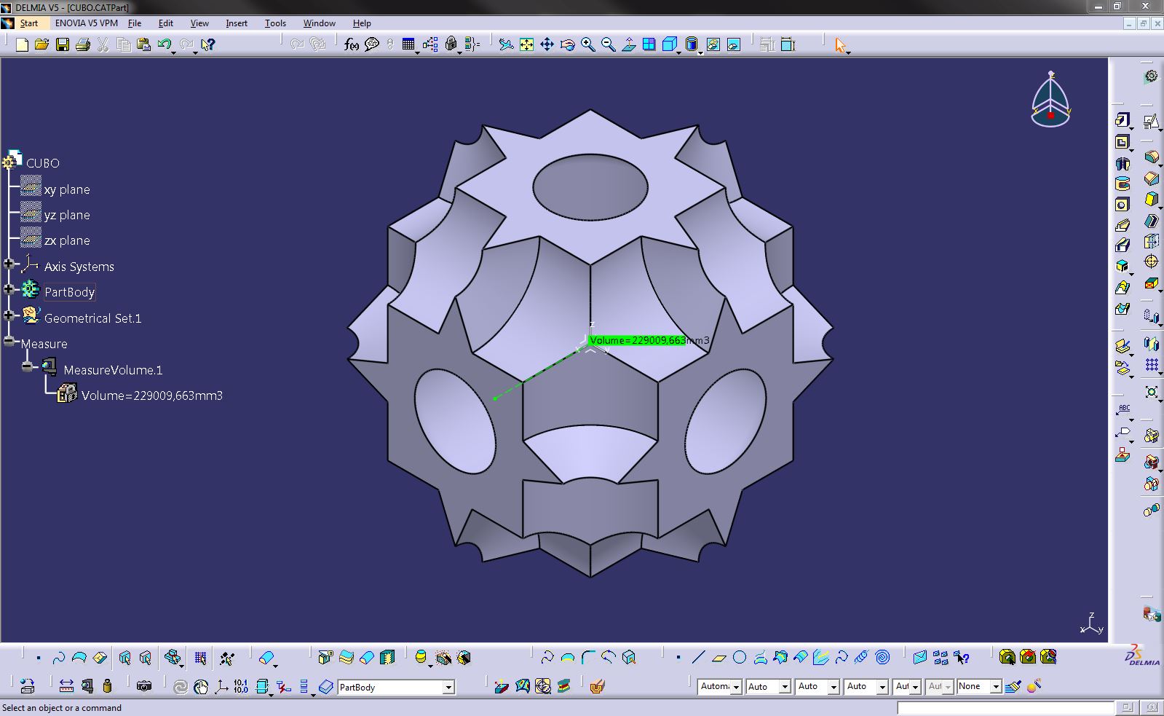Screen dimensions: 1164x716
Task: Expand the Geometrical Set.1 node
Action: 9,315
